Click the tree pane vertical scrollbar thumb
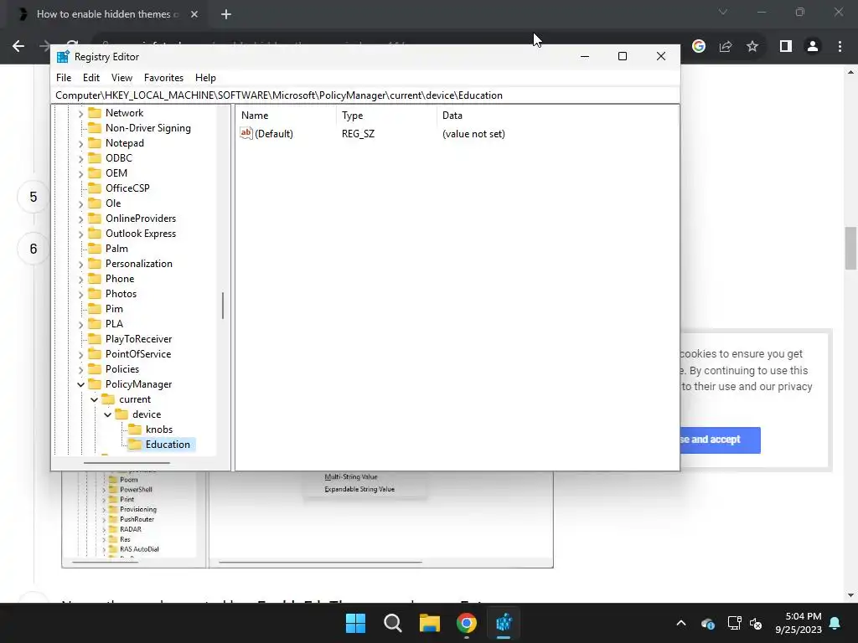Image resolution: width=858 pixels, height=643 pixels. [223, 305]
